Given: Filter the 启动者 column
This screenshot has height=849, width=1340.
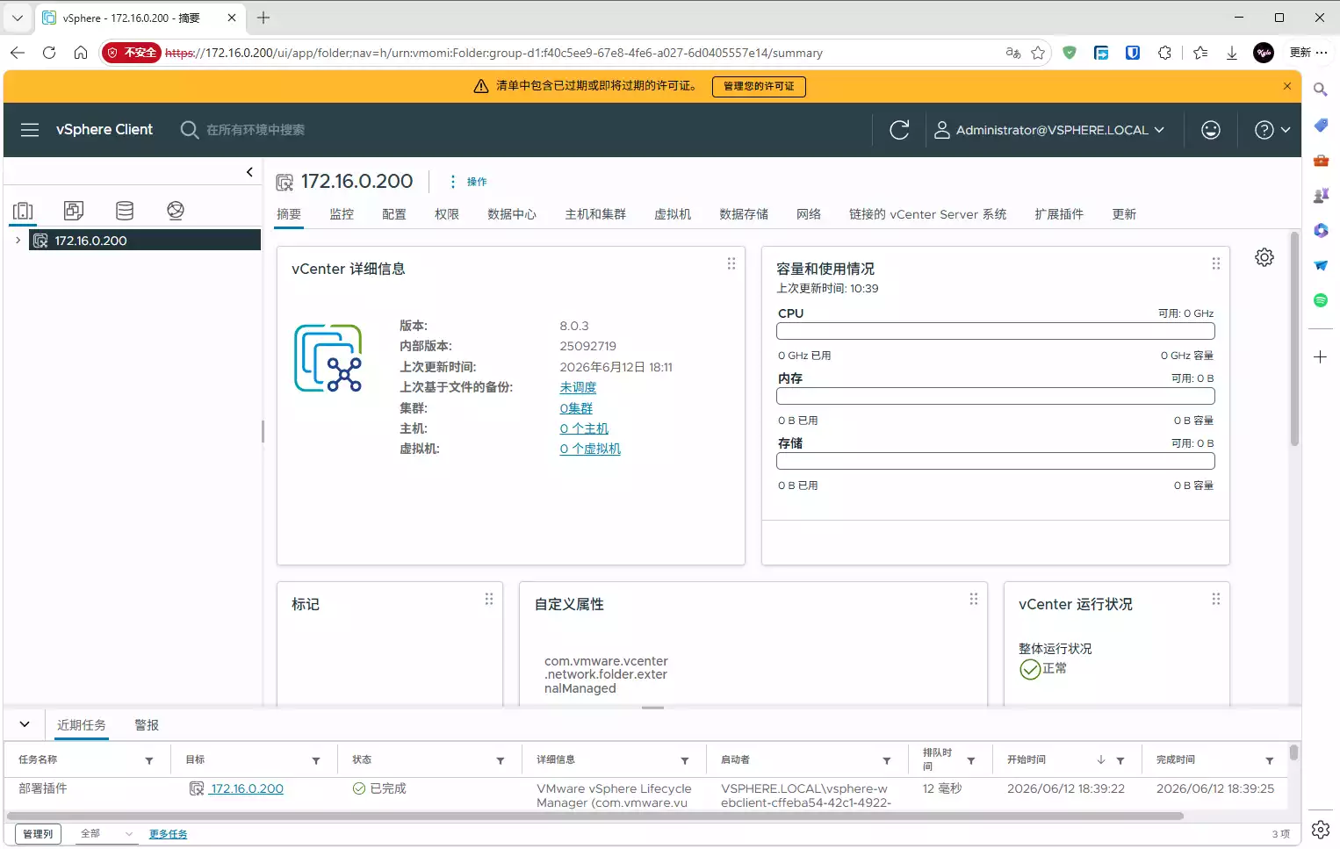Looking at the screenshot, I should click(887, 760).
